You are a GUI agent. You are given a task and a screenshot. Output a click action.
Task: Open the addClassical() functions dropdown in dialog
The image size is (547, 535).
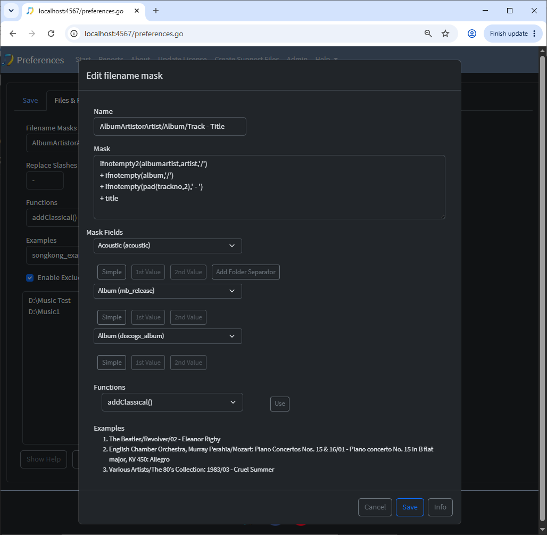pyautogui.click(x=172, y=402)
